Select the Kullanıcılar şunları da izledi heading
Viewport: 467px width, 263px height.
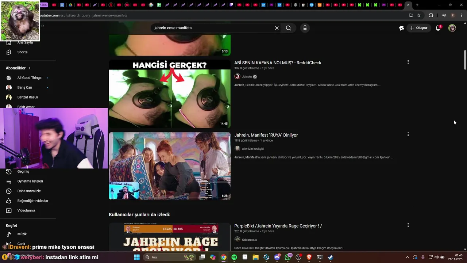point(139,215)
